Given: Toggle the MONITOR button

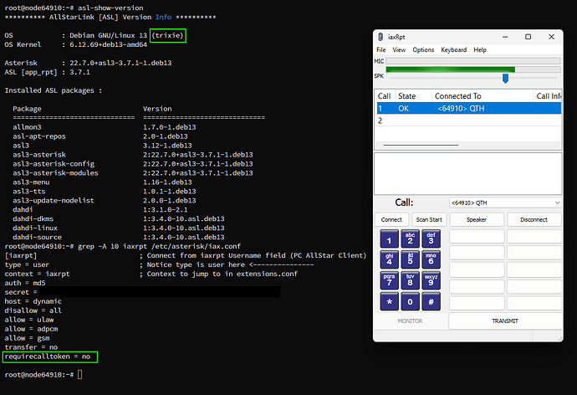Looking at the screenshot, I should point(410,321).
